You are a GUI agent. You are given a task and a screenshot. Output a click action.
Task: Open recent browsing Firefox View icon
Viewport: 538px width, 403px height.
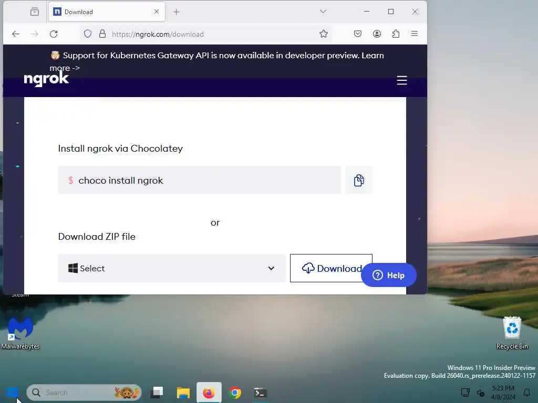[35, 12]
